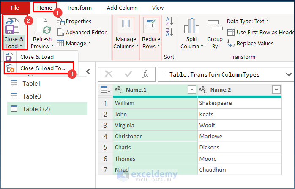Click the Table3 query icon
The height and width of the screenshot is (189, 295).
[14, 96]
